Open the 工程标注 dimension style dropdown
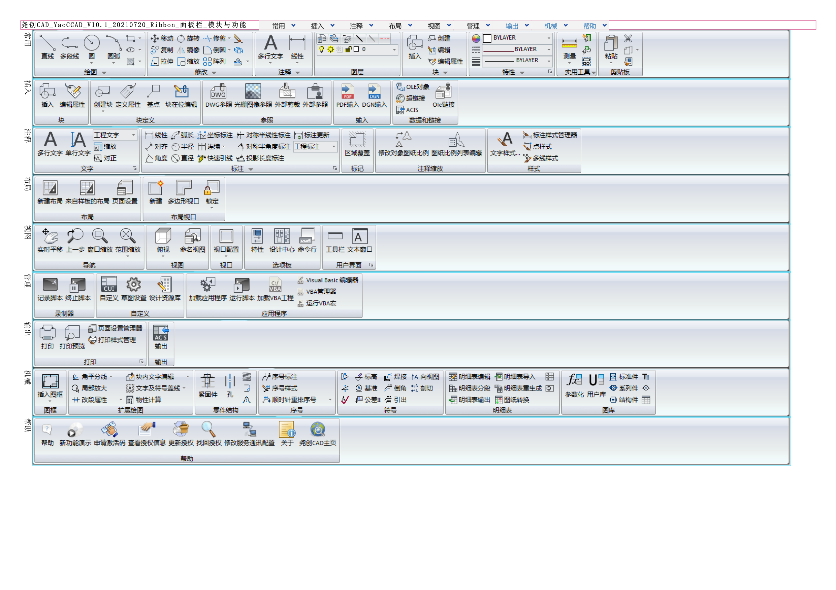The image size is (836, 590). point(333,147)
